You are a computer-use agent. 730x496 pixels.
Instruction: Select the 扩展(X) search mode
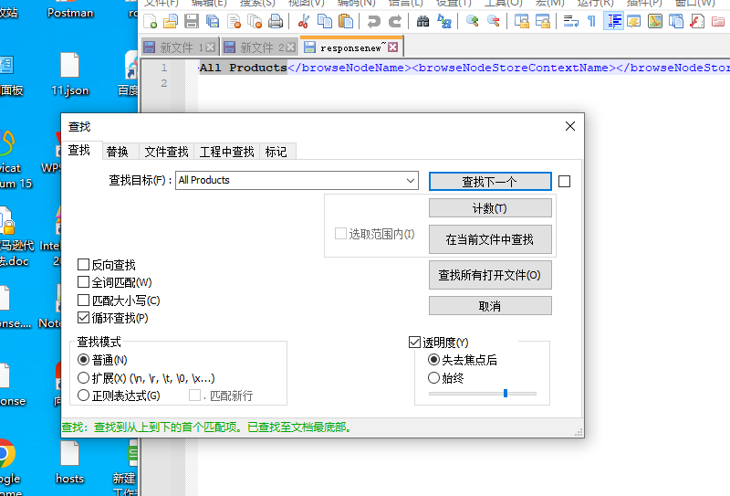tap(83, 377)
